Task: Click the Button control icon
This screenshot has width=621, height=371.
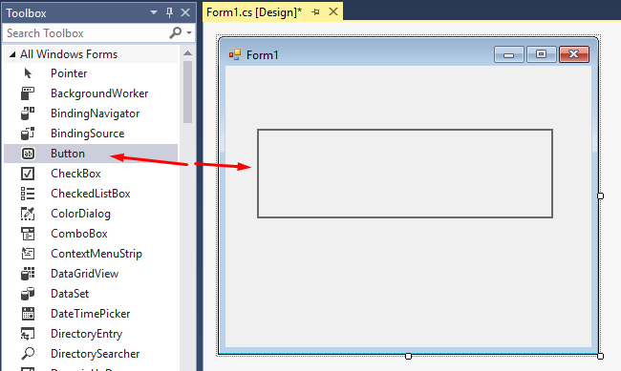Action: point(28,154)
